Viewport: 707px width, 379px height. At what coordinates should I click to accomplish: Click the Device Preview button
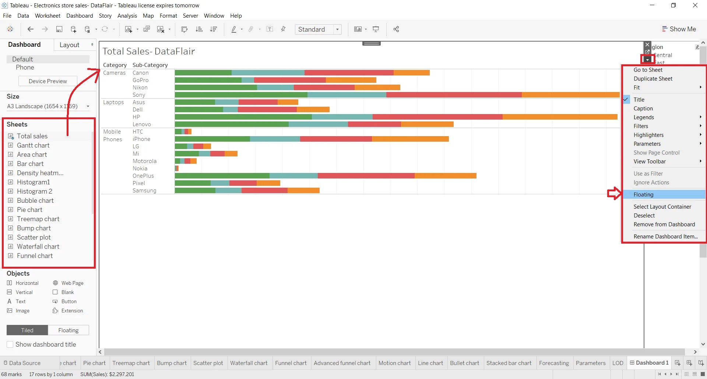48,81
